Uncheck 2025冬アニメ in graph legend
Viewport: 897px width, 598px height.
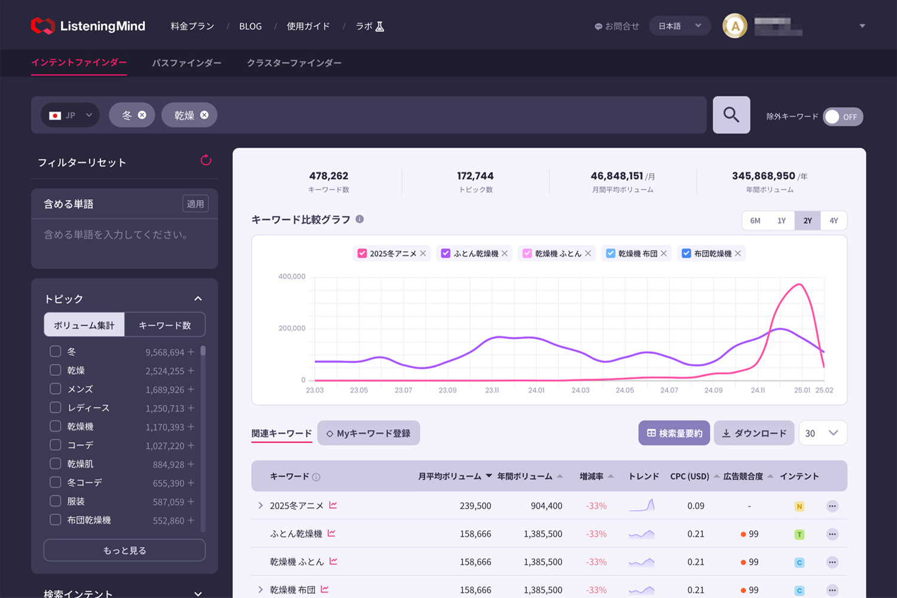[x=362, y=254]
